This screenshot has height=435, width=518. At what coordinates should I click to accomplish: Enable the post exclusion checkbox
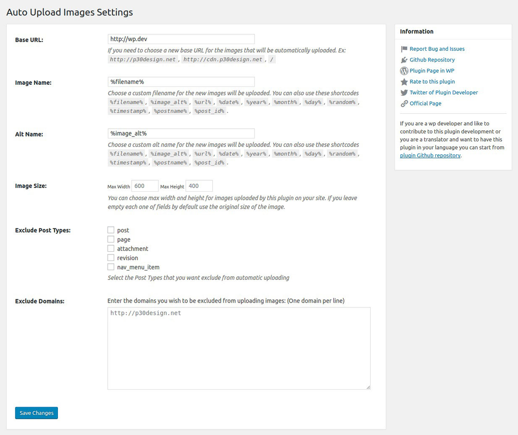(110, 229)
